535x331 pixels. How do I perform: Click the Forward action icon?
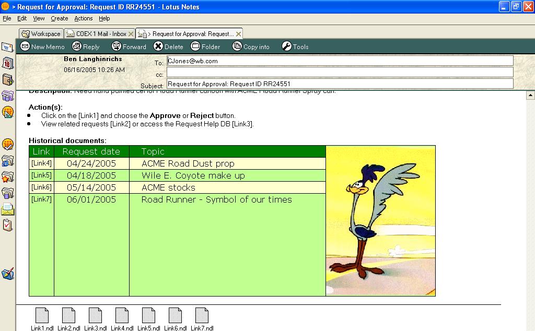point(117,46)
